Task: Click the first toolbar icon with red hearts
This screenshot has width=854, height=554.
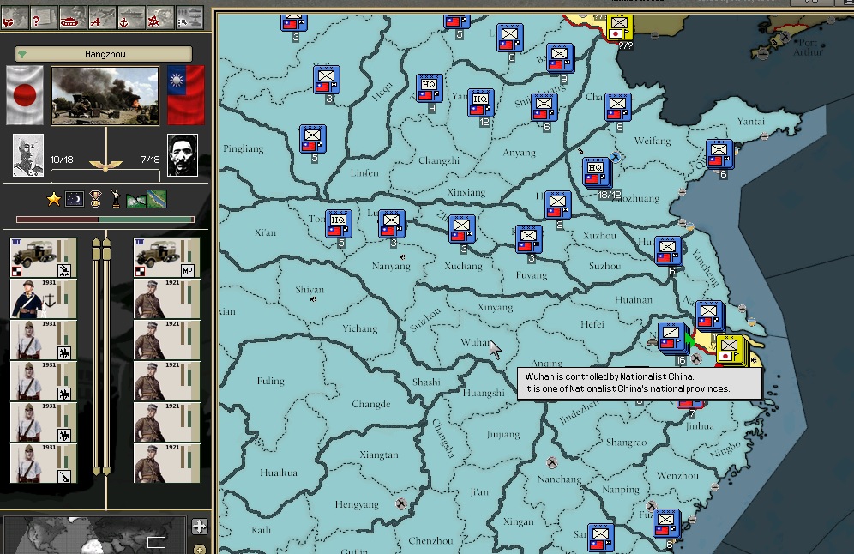Action: (15, 16)
